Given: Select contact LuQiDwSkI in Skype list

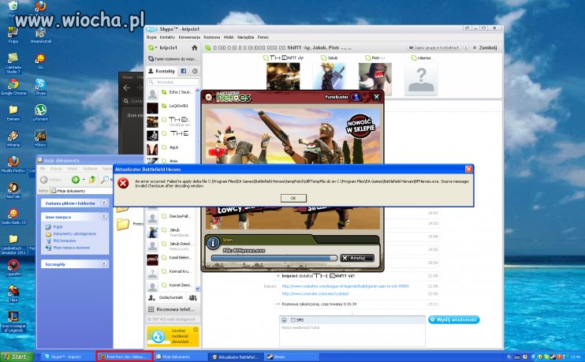Looking at the screenshot, I should [172, 106].
